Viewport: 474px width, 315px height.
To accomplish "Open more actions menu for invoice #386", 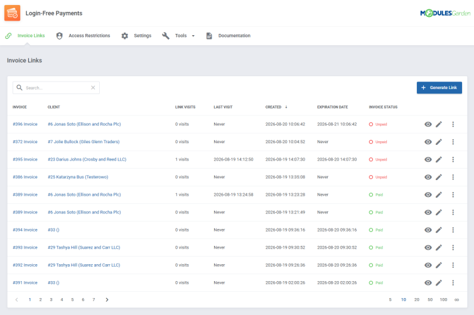I will [x=453, y=177].
